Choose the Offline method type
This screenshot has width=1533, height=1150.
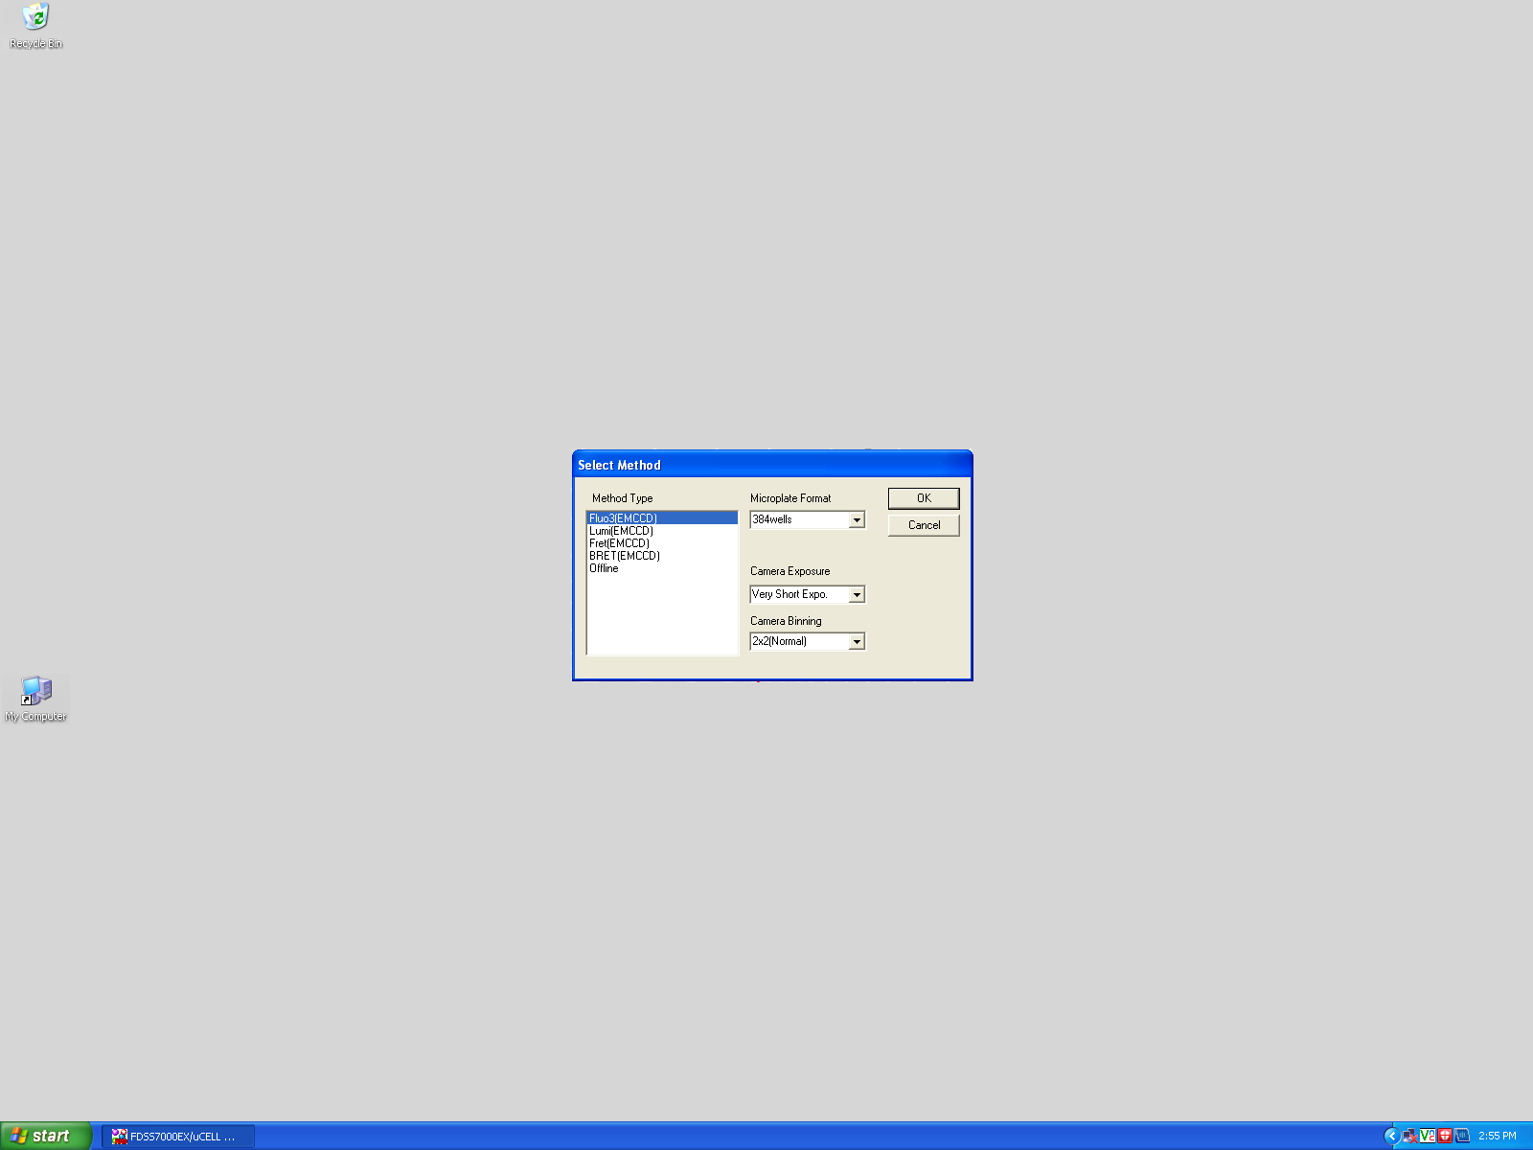(x=662, y=568)
